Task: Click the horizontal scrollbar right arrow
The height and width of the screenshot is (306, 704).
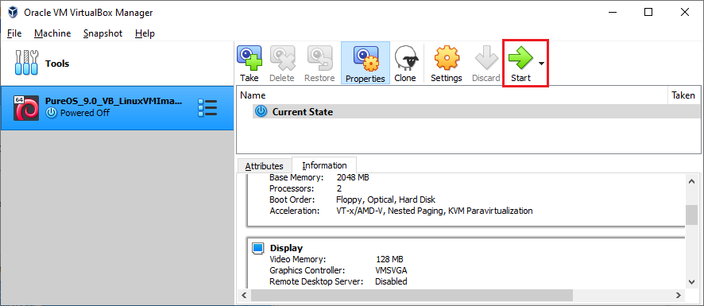Action: pyautogui.click(x=679, y=295)
